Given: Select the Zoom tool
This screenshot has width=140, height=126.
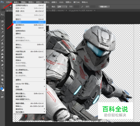Looking at the screenshot, I should point(2,83).
